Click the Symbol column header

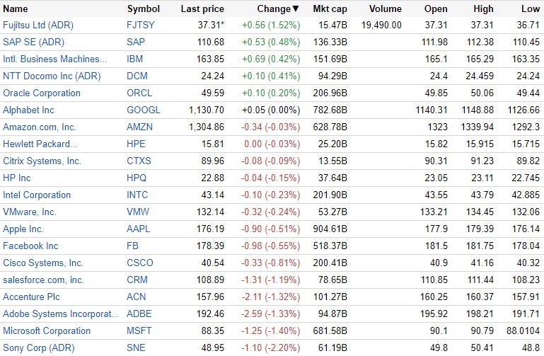(143, 9)
